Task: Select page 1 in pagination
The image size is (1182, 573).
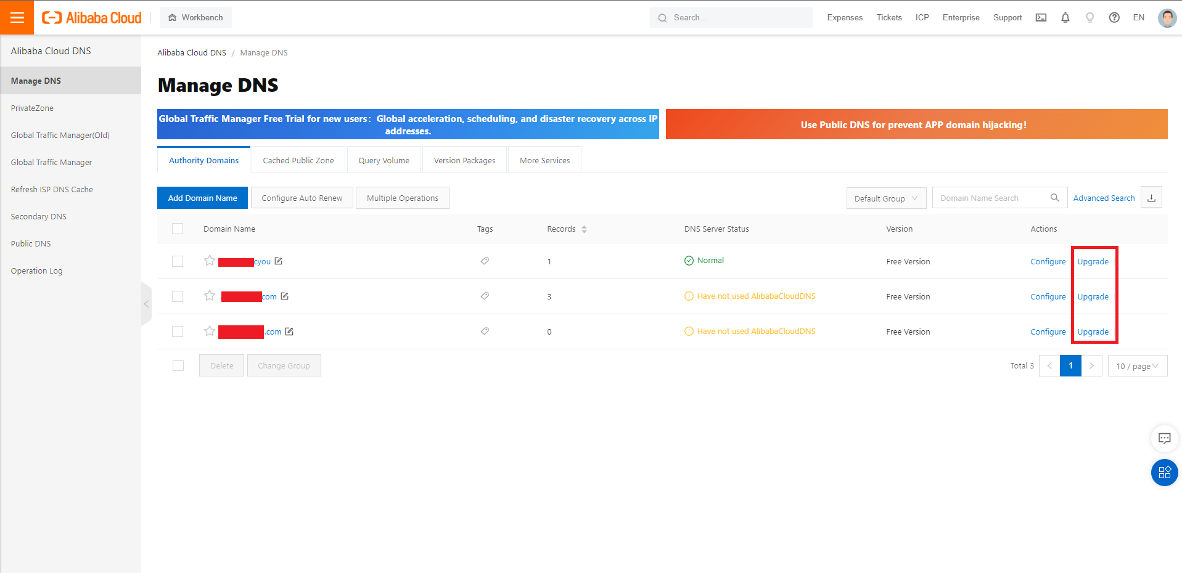Action: pyautogui.click(x=1070, y=366)
